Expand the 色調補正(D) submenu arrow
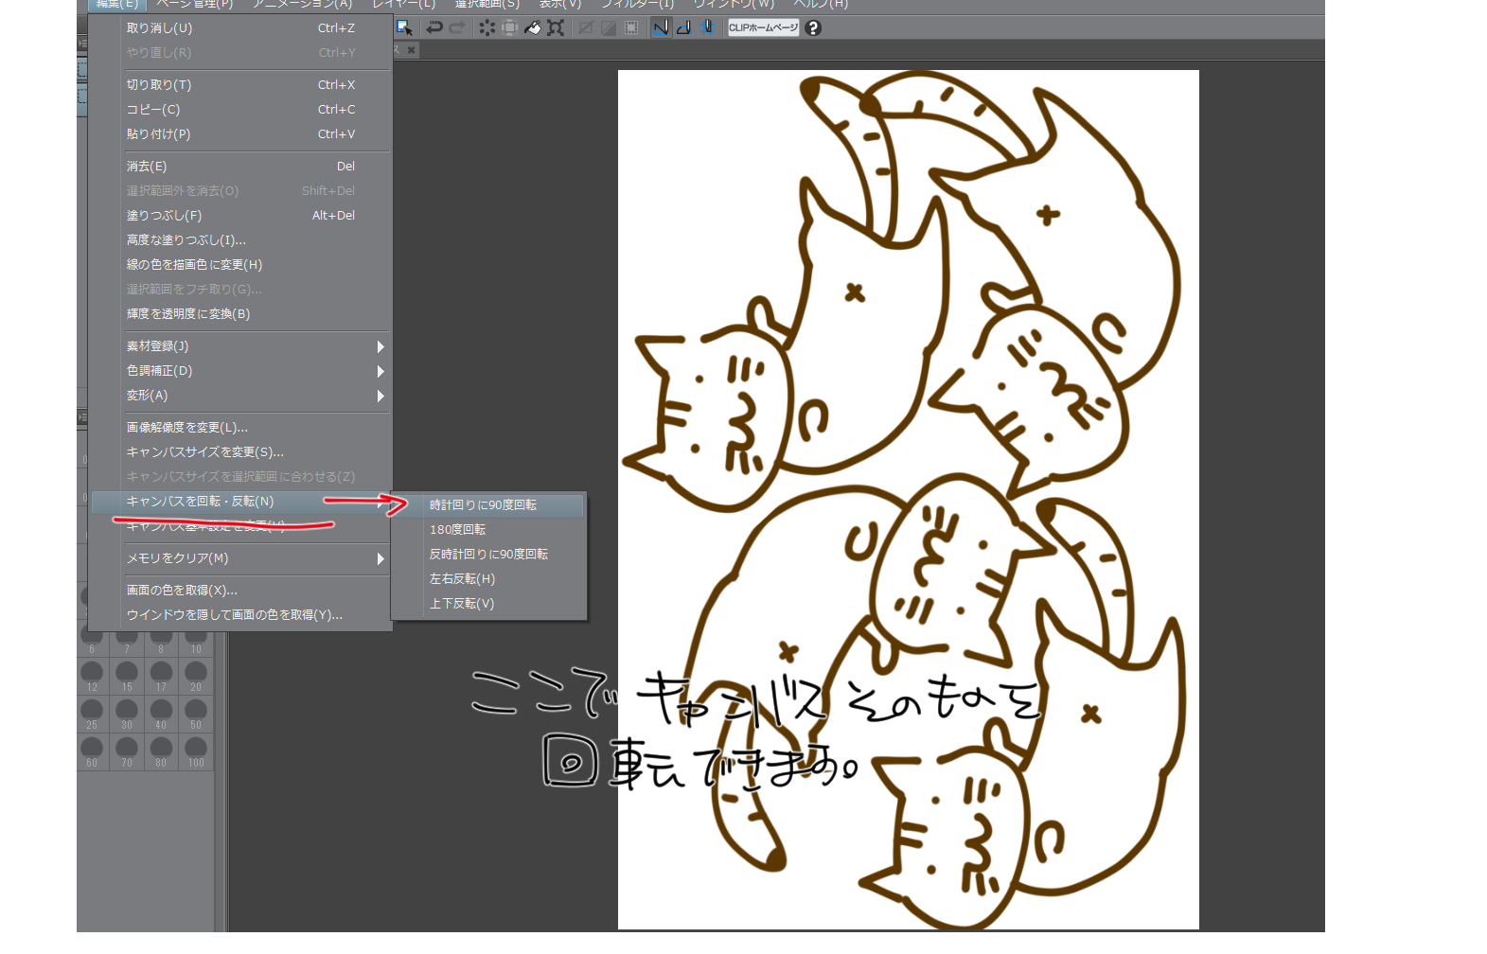This screenshot has width=1487, height=954. (x=381, y=371)
